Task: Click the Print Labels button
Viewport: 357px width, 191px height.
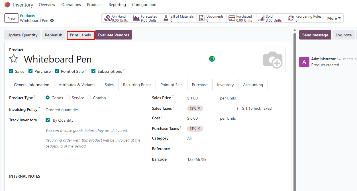Action: pyautogui.click(x=81, y=35)
